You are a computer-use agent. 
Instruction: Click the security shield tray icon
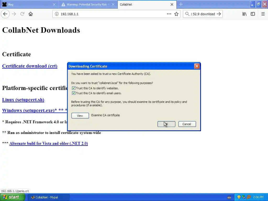(x=239, y=197)
